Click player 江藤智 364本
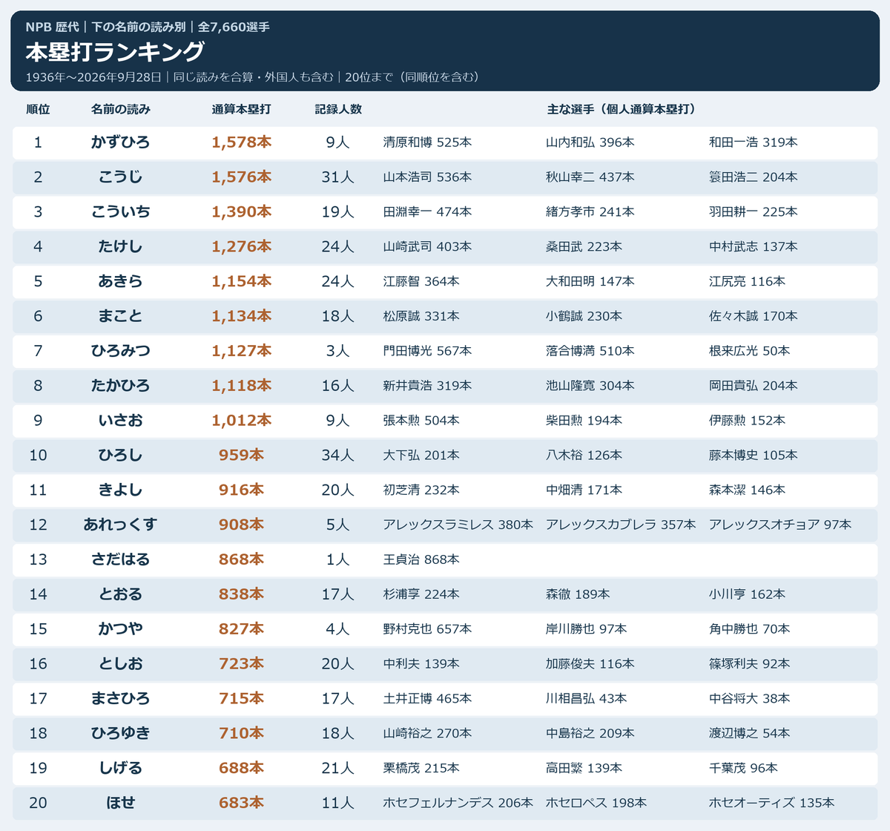Screen dimensions: 890x831 coord(421,281)
